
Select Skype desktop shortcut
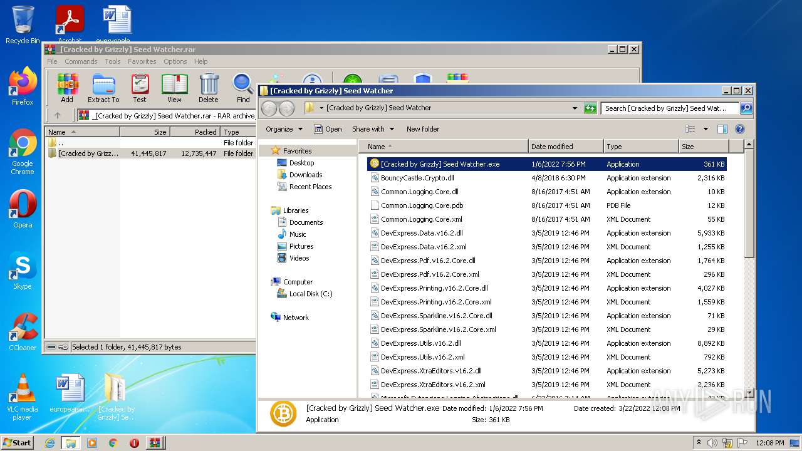[x=23, y=271]
